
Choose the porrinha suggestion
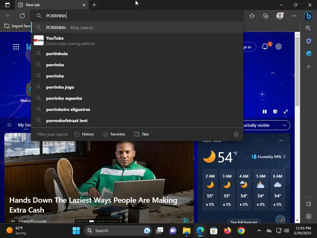pos(137,76)
